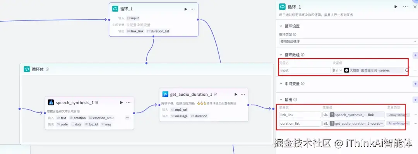The image size is (418, 154).
Task: Click the message output on get_audio_duration_1
Action: click(x=180, y=116)
